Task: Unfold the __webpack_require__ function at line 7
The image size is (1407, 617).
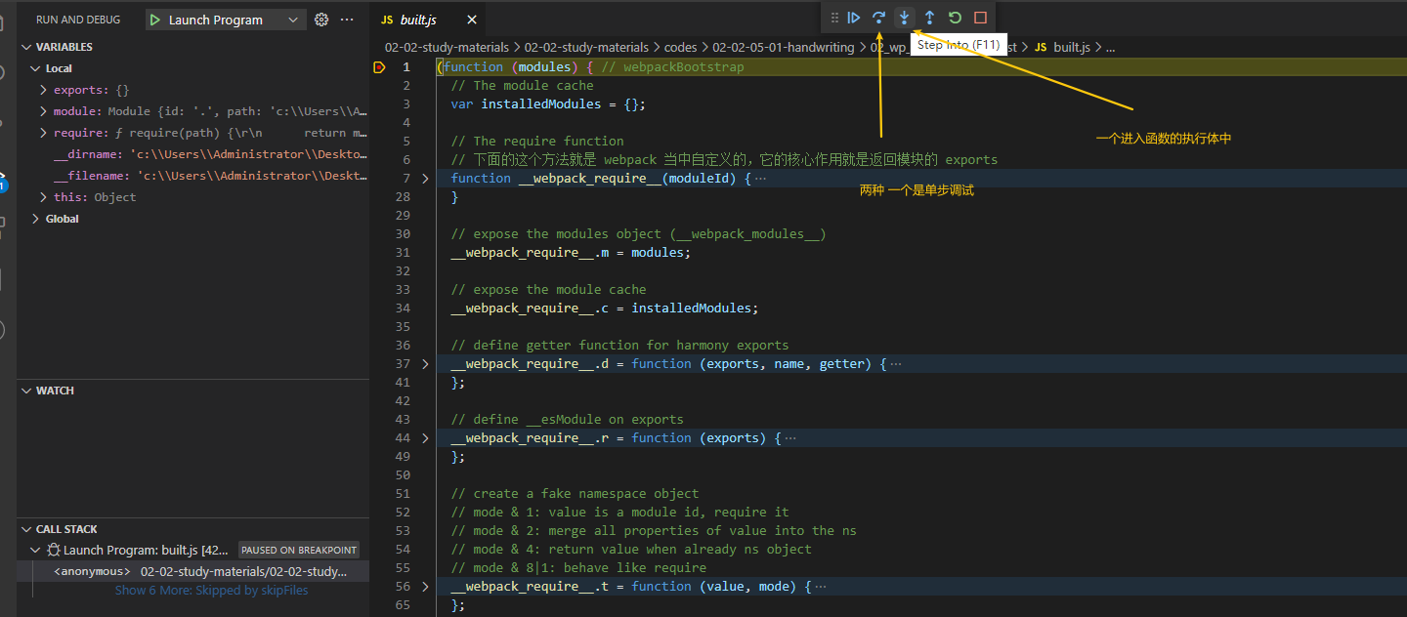Action: (x=425, y=179)
